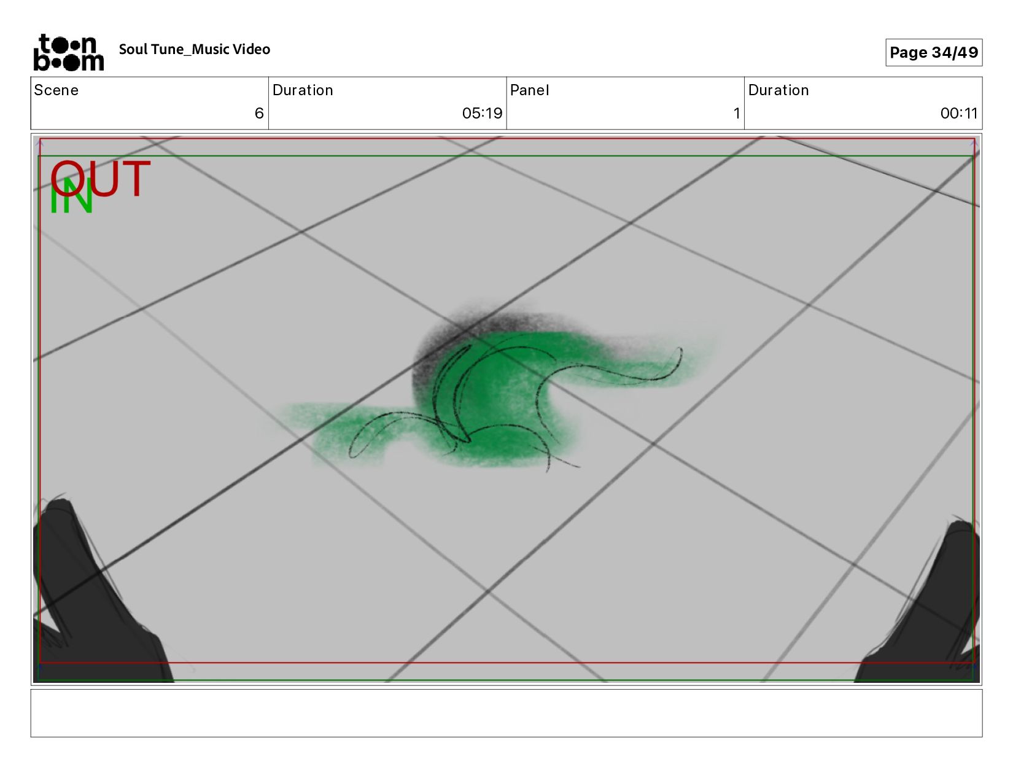Click the green 'IN' camera label
This screenshot has width=1013, height=783.
pyautogui.click(x=71, y=196)
